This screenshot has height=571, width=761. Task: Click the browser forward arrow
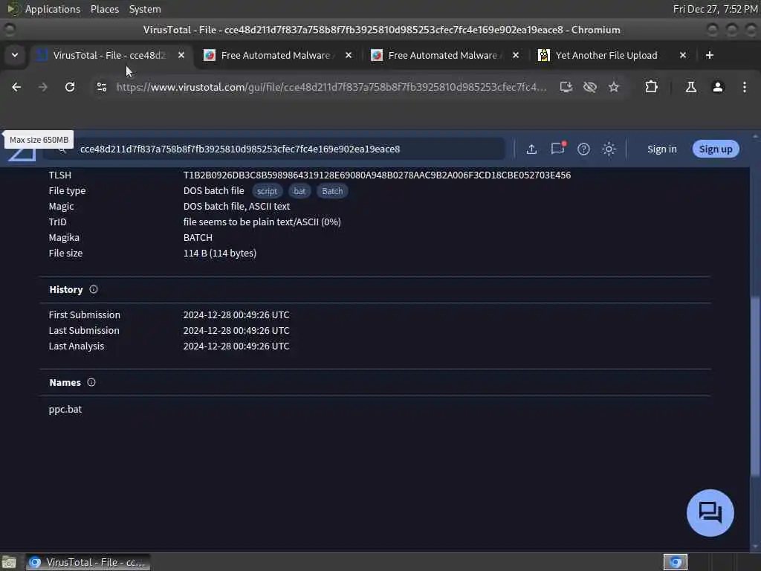(42, 87)
